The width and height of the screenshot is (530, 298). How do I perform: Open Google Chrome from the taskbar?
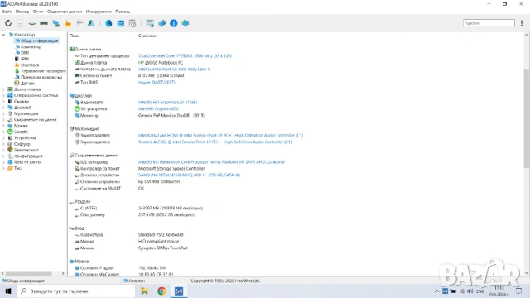tap(161, 291)
